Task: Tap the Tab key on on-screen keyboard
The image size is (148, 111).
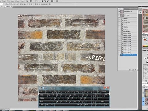Action: (43, 95)
